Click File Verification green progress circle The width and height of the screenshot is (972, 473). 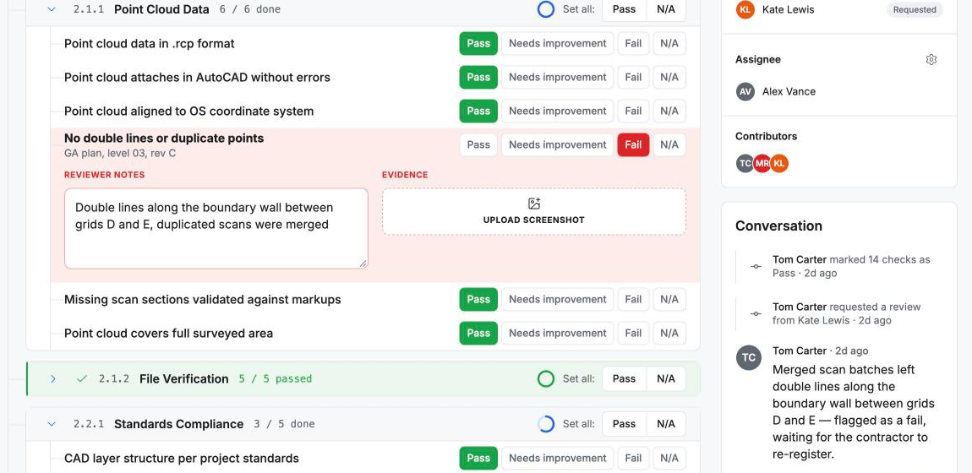(545, 378)
